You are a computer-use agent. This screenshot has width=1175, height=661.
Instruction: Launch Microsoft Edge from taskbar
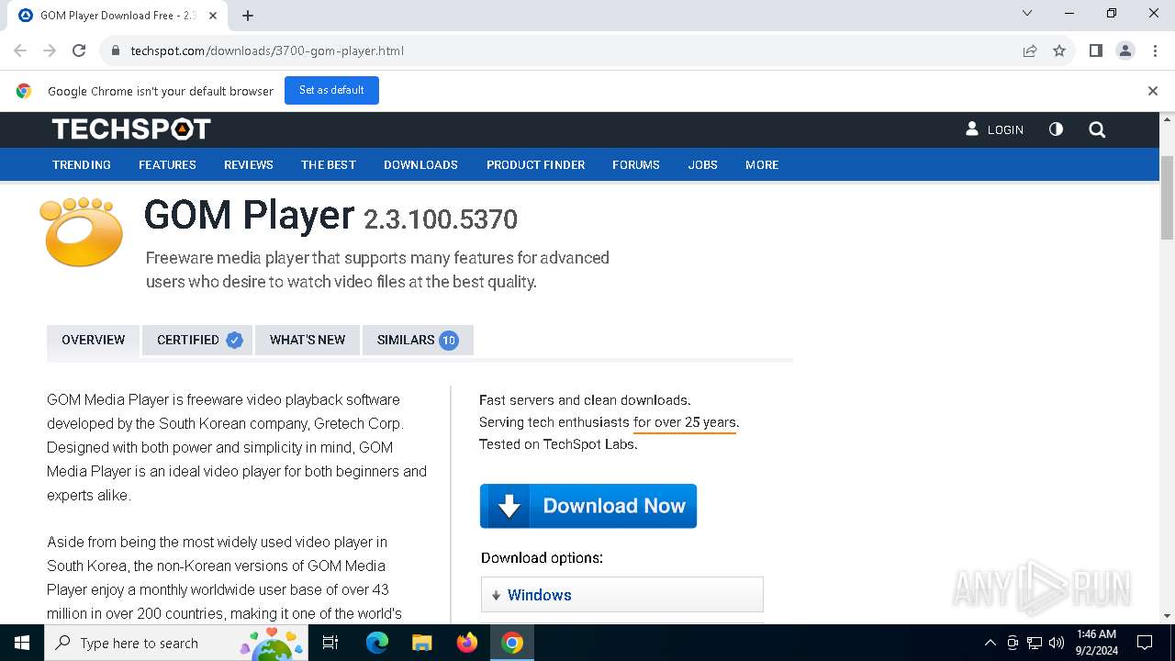(x=377, y=643)
